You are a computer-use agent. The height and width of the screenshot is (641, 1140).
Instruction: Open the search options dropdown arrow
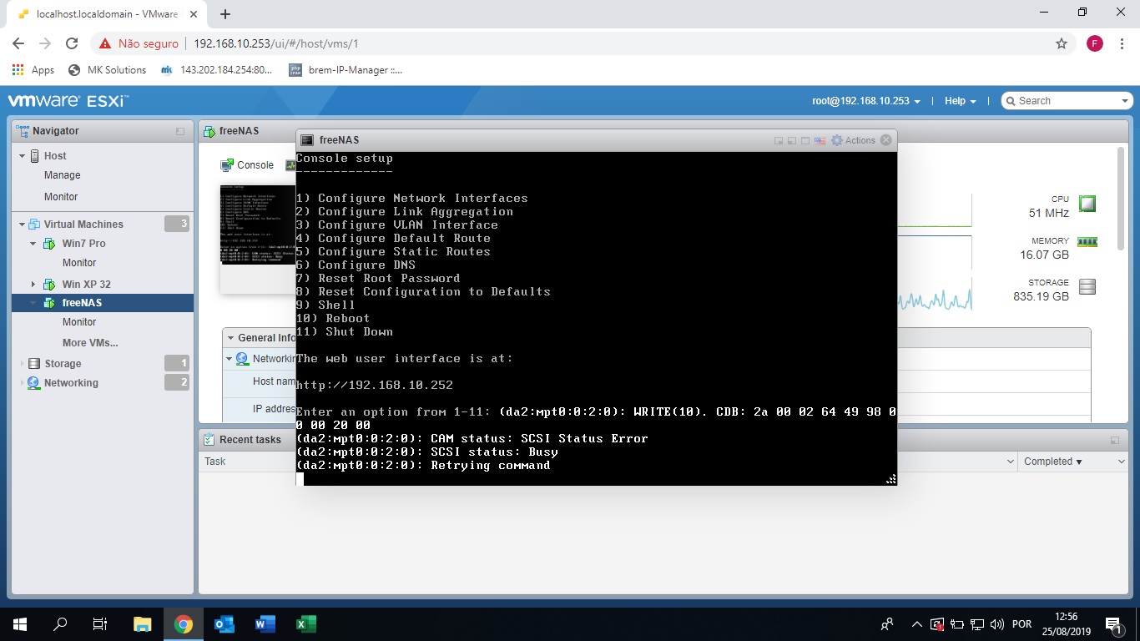click(1125, 101)
